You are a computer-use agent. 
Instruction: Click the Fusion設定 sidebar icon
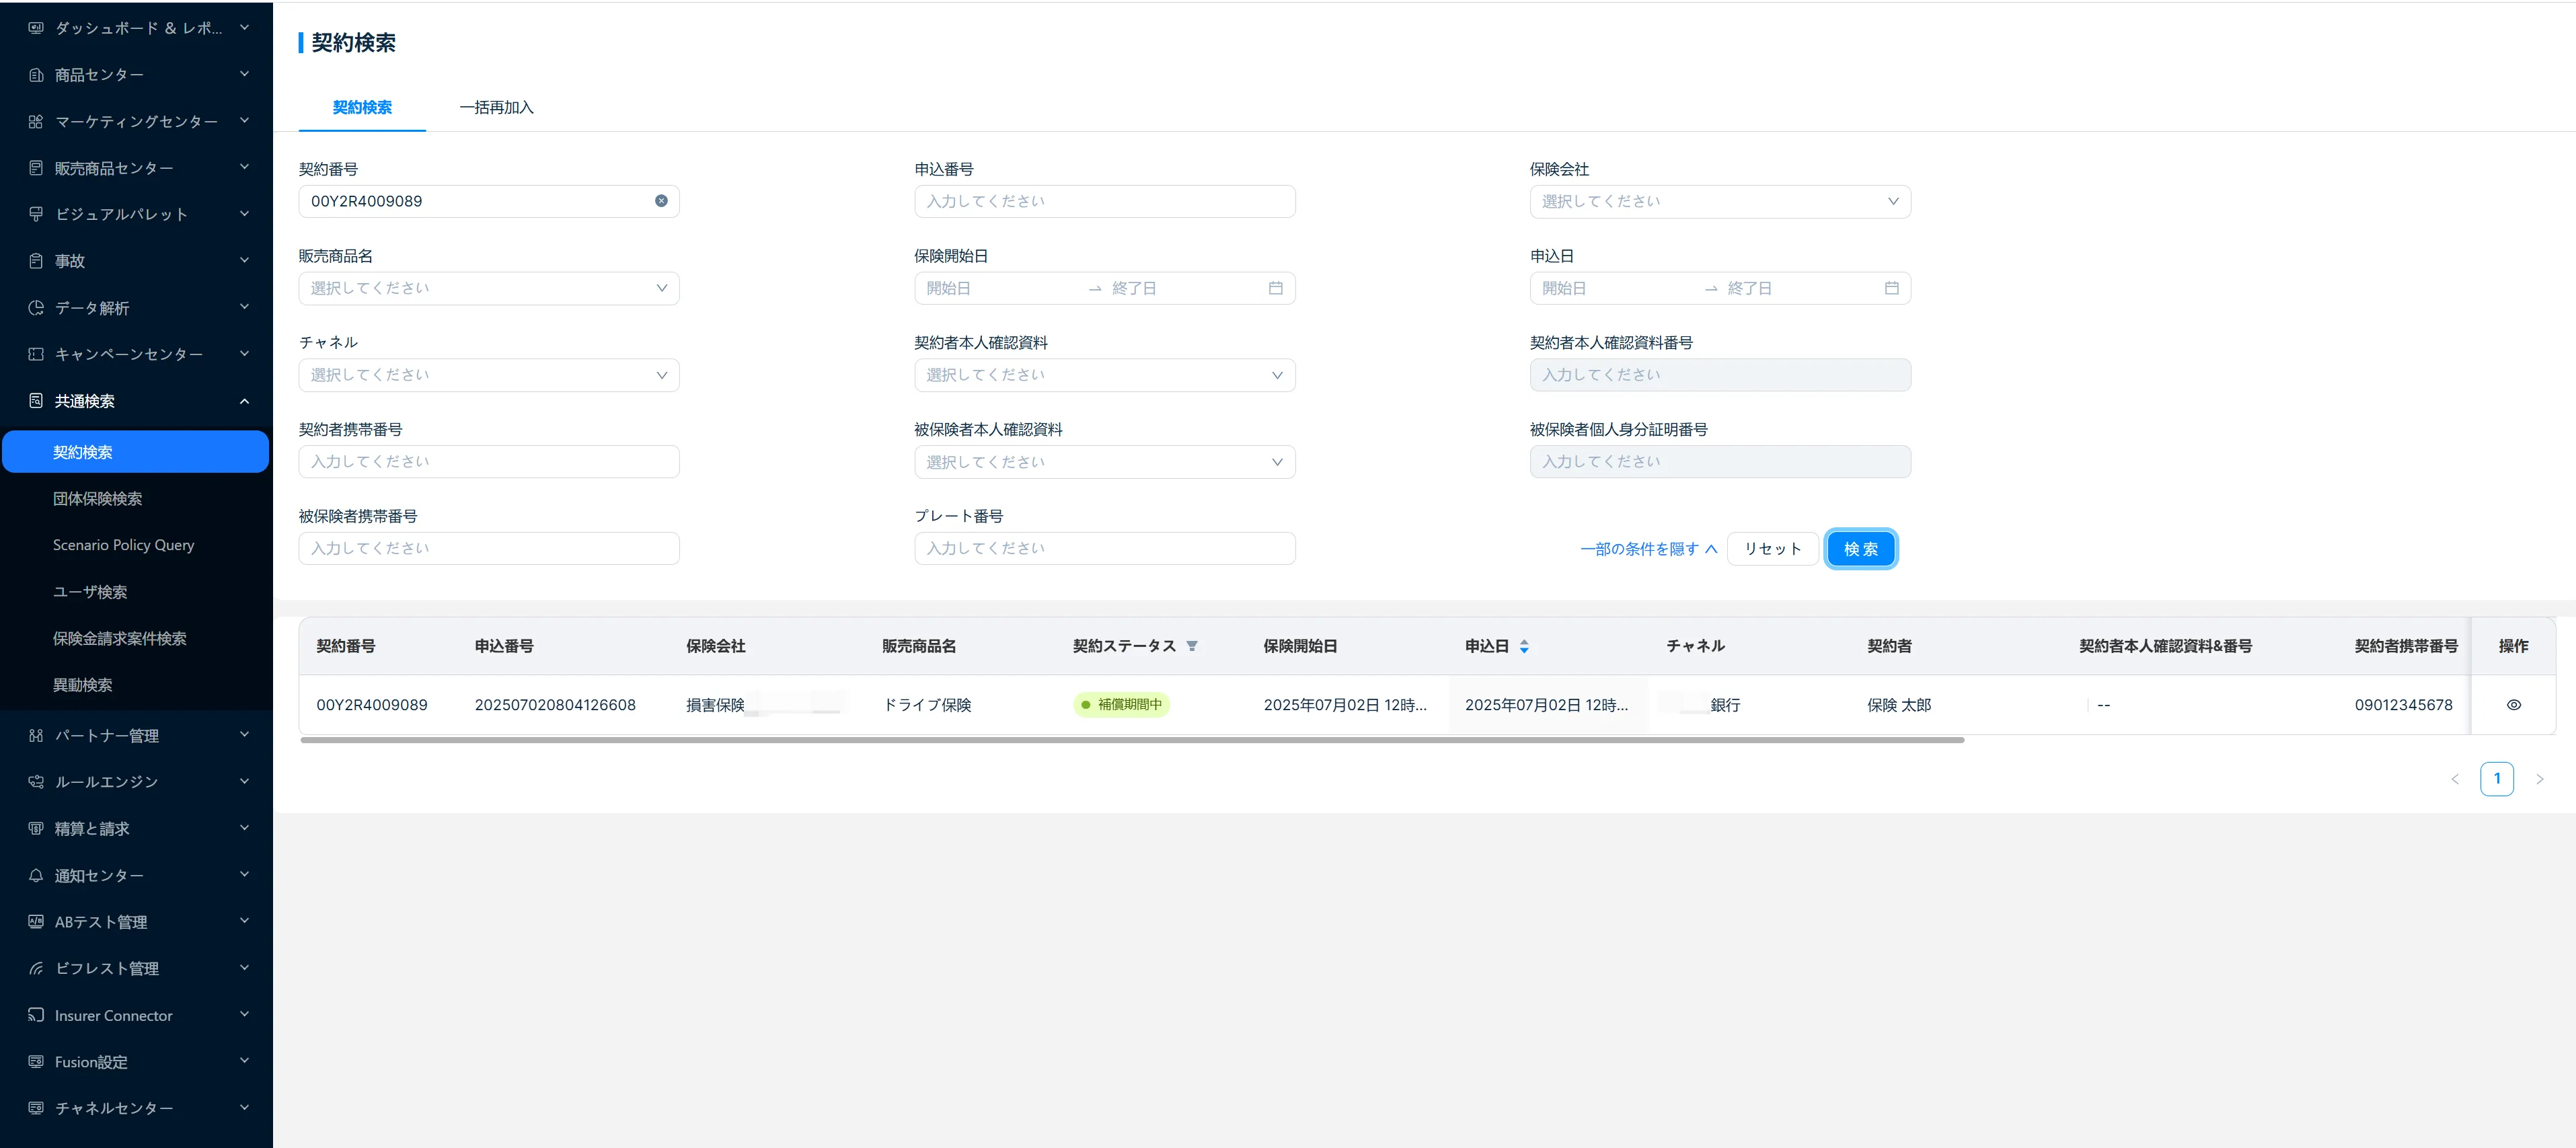coord(36,1062)
